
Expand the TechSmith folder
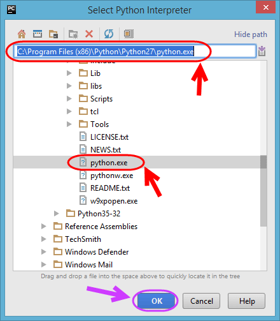pos(44,239)
